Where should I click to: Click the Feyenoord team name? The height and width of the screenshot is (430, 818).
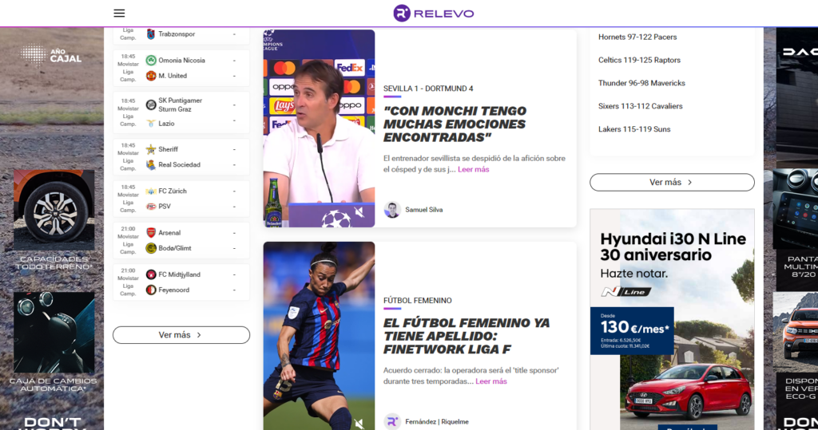pos(173,290)
